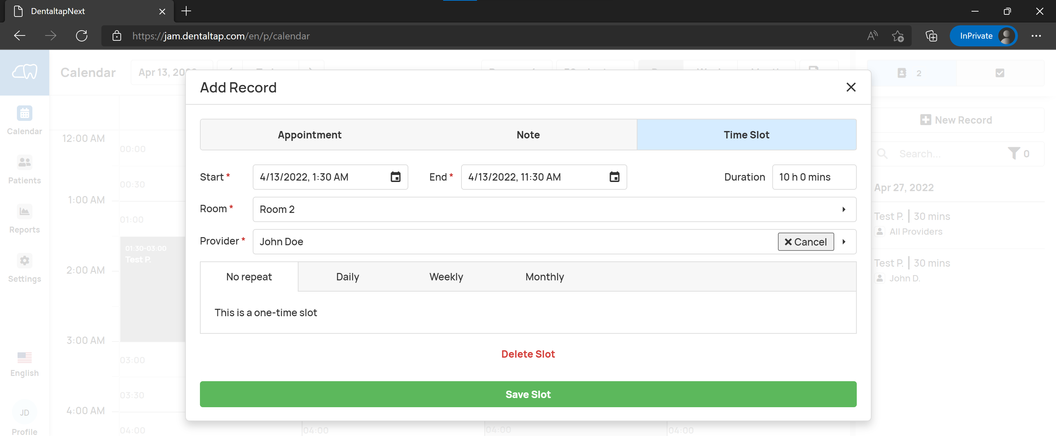Open the Reports sidebar section
The width and height of the screenshot is (1056, 436).
[25, 219]
